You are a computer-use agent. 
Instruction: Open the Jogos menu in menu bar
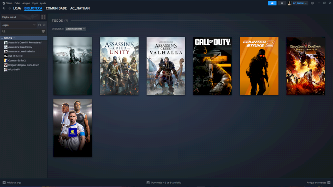(x=35, y=3)
